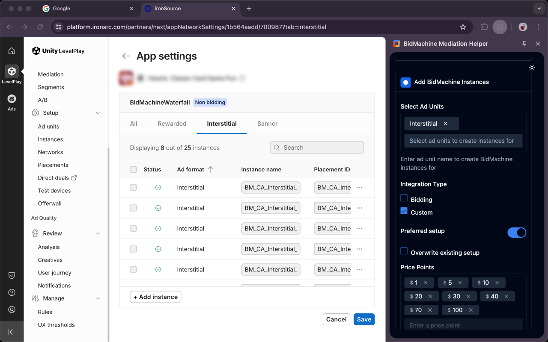Click the blue Save button
Image resolution: width=548 pixels, height=342 pixels.
click(364, 319)
